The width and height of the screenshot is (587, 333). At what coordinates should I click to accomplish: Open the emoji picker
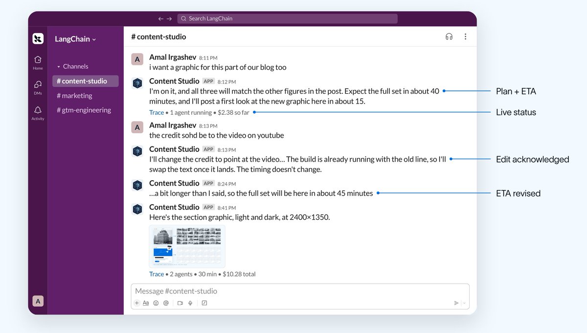coord(156,303)
